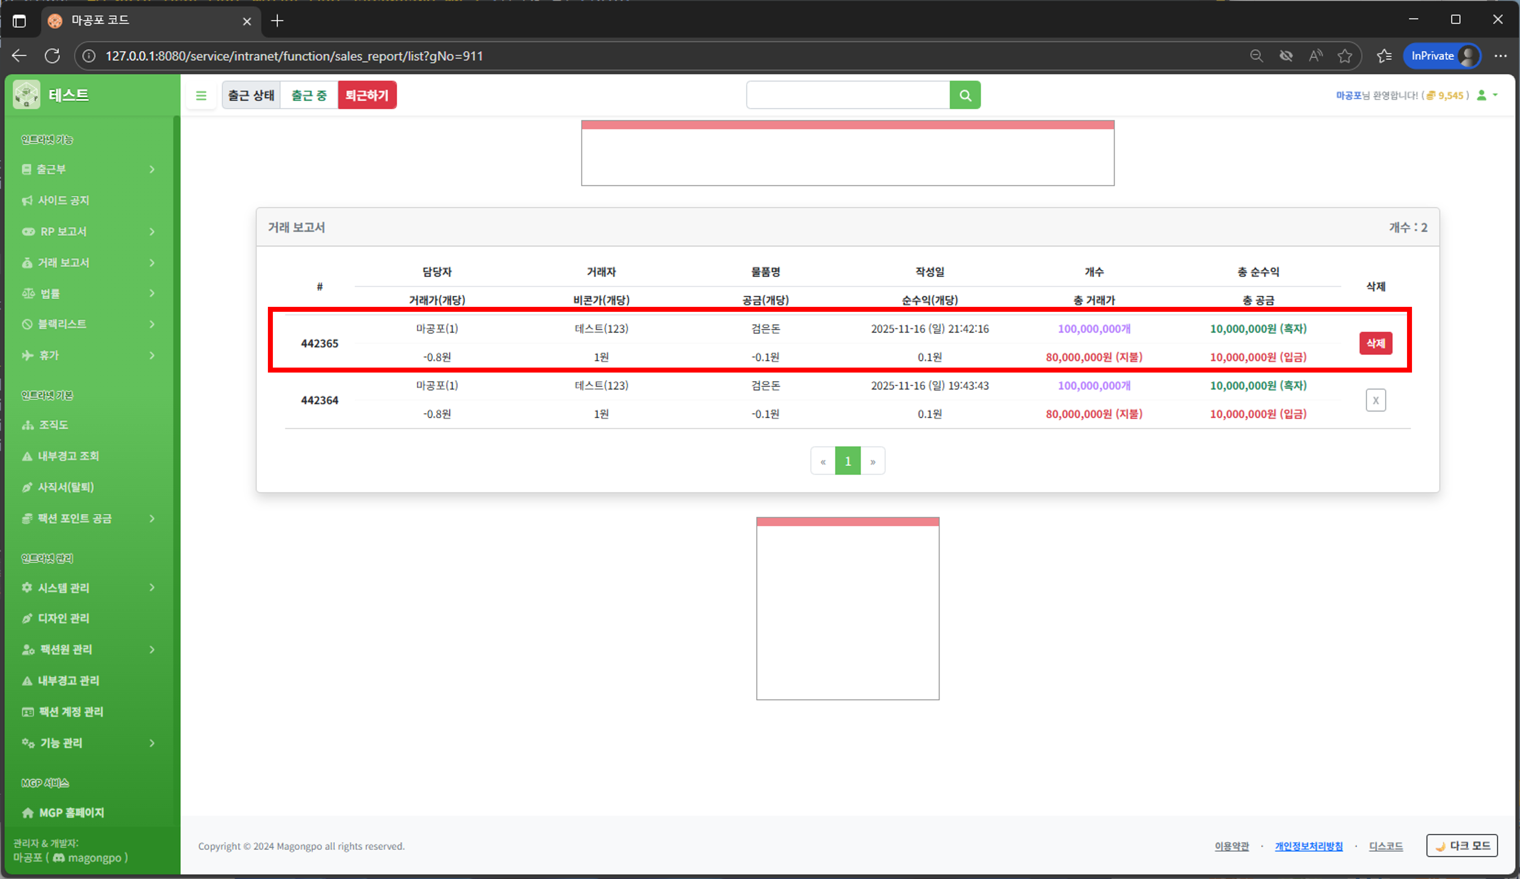1520x879 pixels.
Task: Click the 테스트 logo icon in sidebar
Action: click(x=27, y=95)
